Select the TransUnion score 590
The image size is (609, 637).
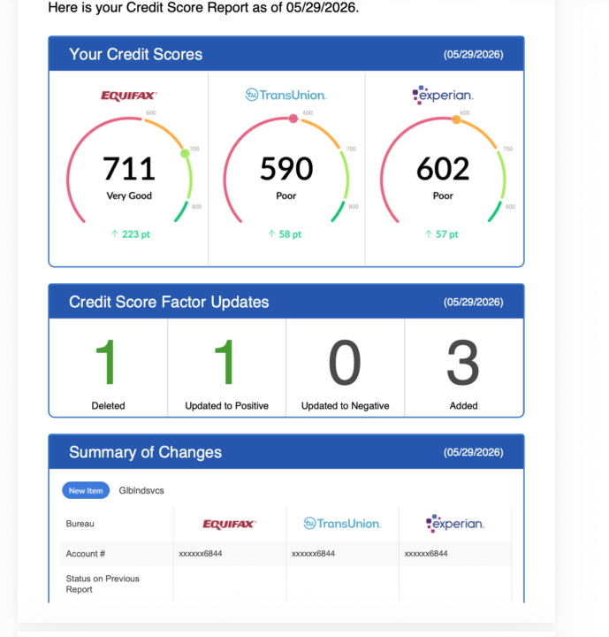coord(286,169)
